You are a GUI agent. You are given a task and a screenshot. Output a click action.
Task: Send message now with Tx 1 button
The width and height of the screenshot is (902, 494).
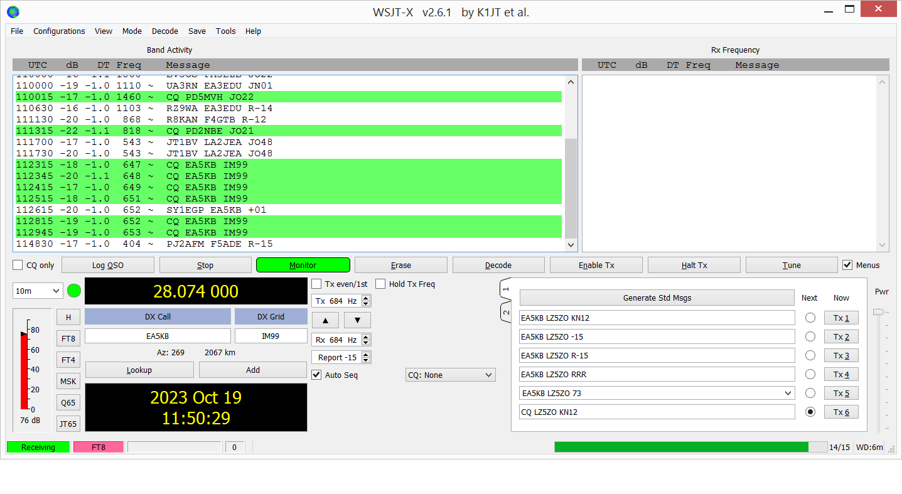(841, 318)
